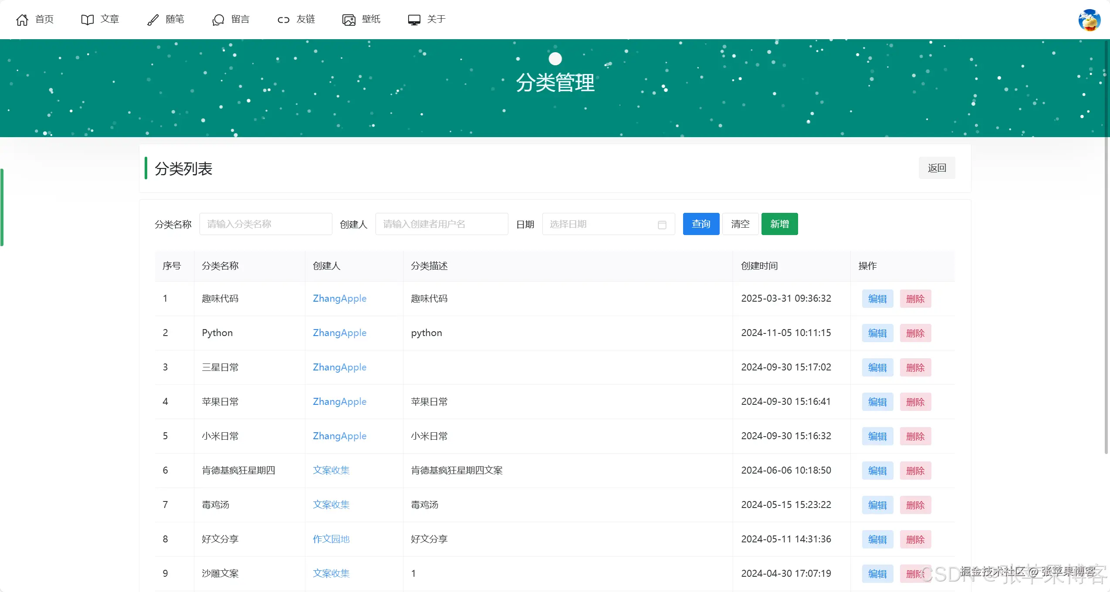Open the 选择日期 date picker field
The width and height of the screenshot is (1110, 592).
tap(609, 224)
